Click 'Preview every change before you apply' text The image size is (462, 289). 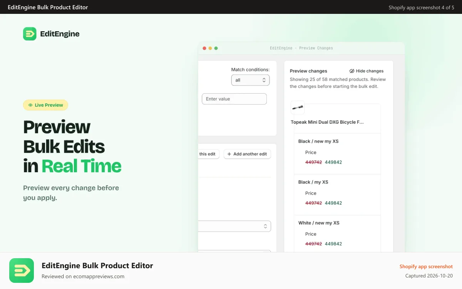coord(71,193)
